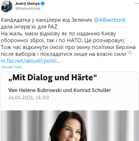Screen dimensions: 139x141
Task: Click Andrij Melnyk's profile avatar
Action: pyautogui.click(x=6, y=6)
